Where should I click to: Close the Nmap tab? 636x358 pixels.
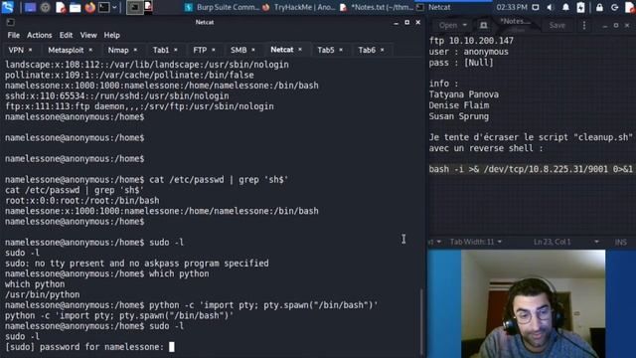pyautogui.click(x=135, y=50)
